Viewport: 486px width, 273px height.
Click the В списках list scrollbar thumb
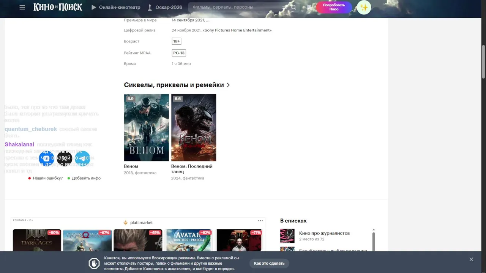(374, 242)
